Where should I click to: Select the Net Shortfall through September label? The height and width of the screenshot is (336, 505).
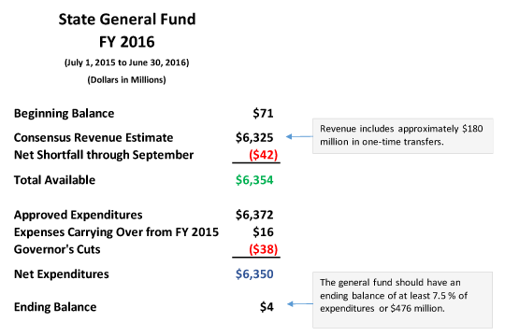pyautogui.click(x=104, y=155)
